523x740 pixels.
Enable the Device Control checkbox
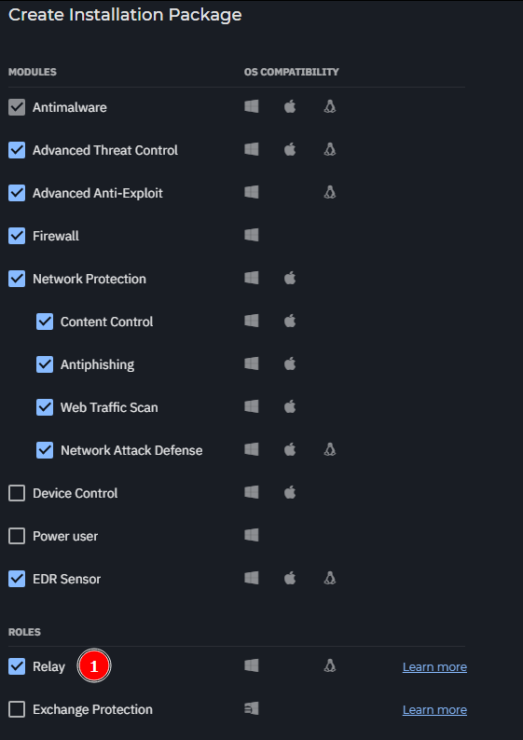17,493
